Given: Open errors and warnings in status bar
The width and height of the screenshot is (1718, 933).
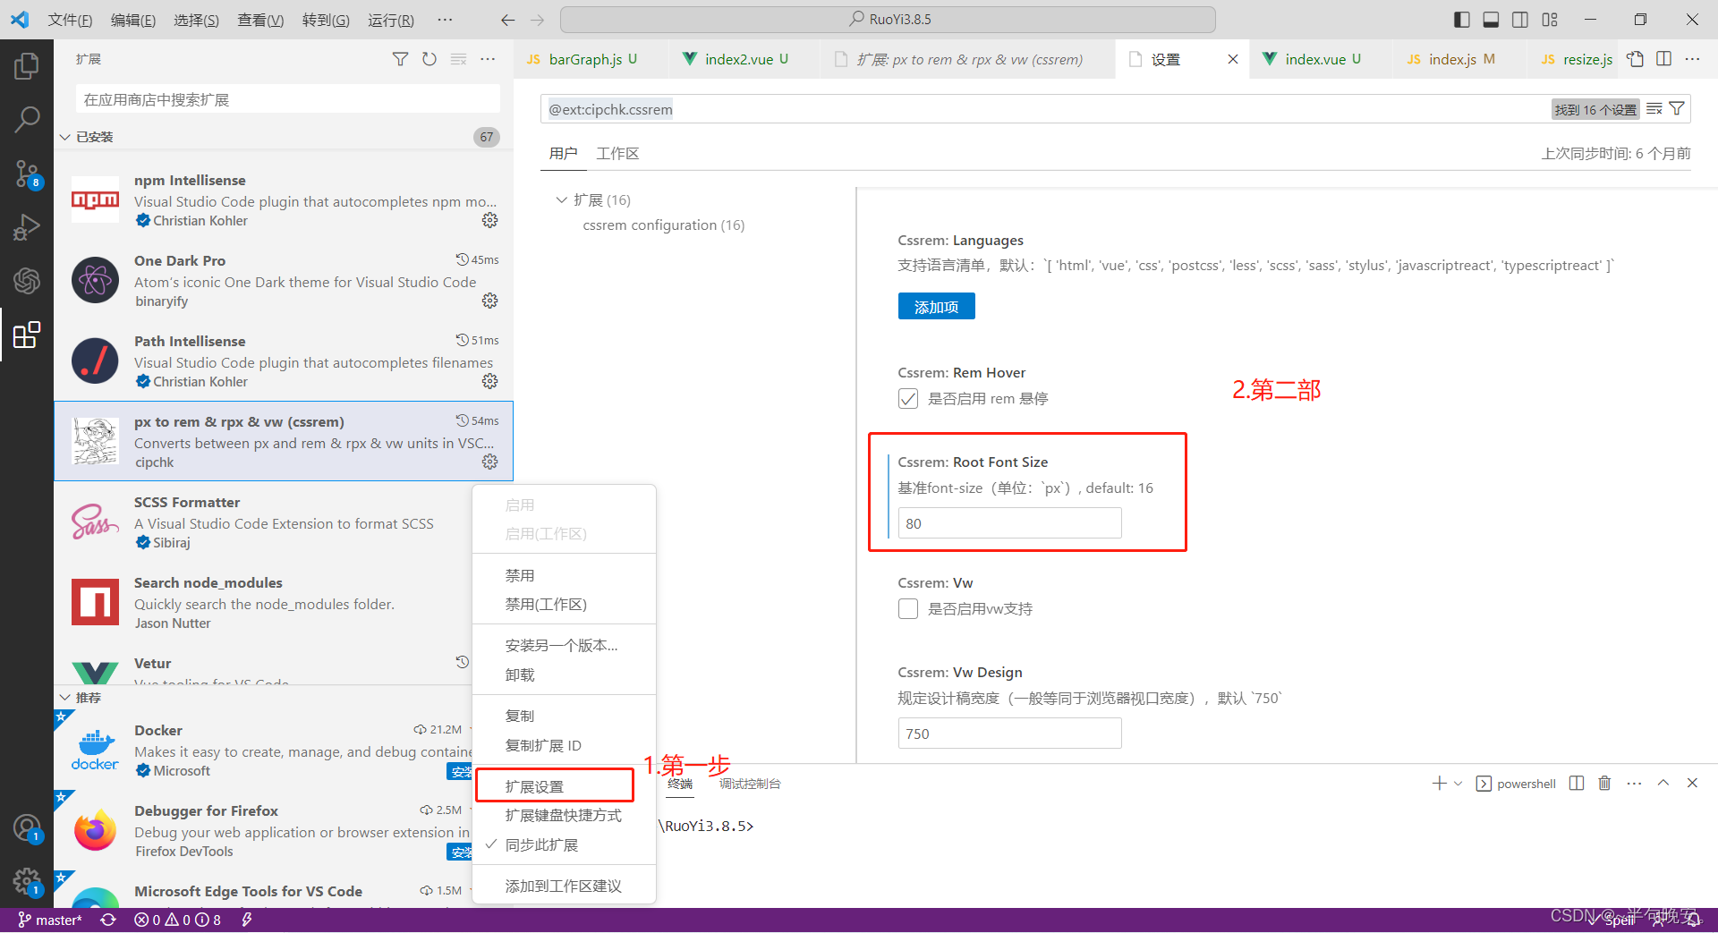Looking at the screenshot, I should [177, 920].
